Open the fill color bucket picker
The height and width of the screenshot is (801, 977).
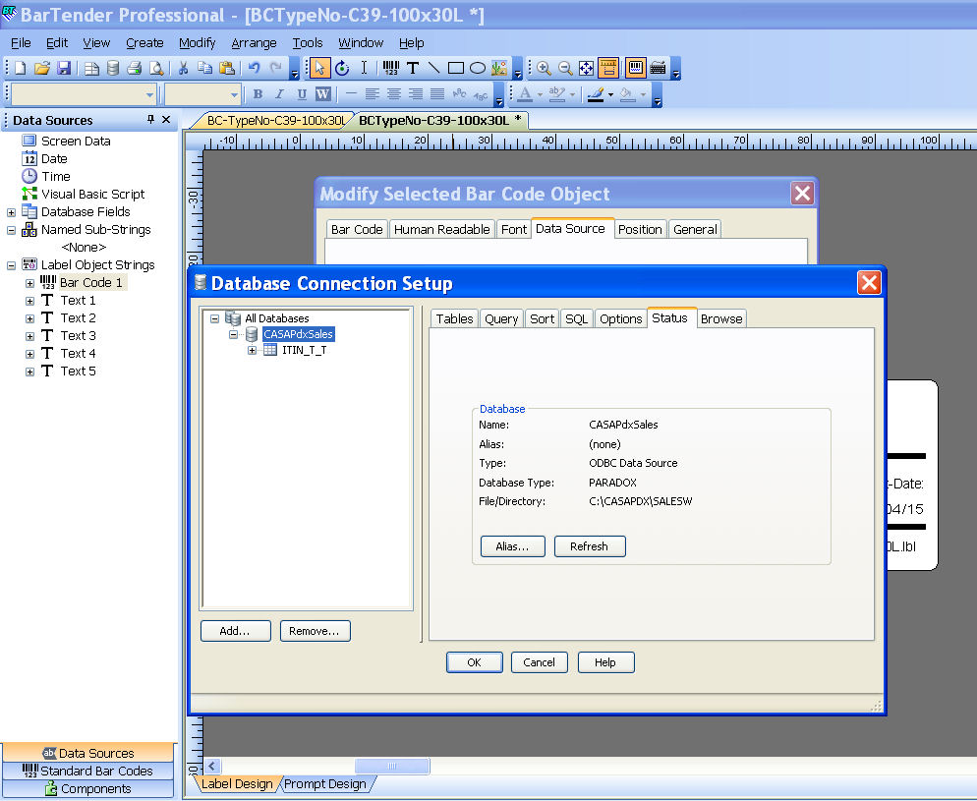click(627, 94)
